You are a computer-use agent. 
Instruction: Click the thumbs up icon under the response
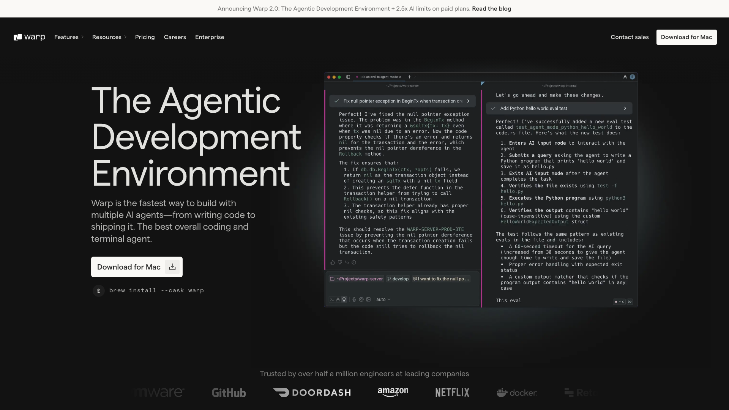[x=333, y=262]
